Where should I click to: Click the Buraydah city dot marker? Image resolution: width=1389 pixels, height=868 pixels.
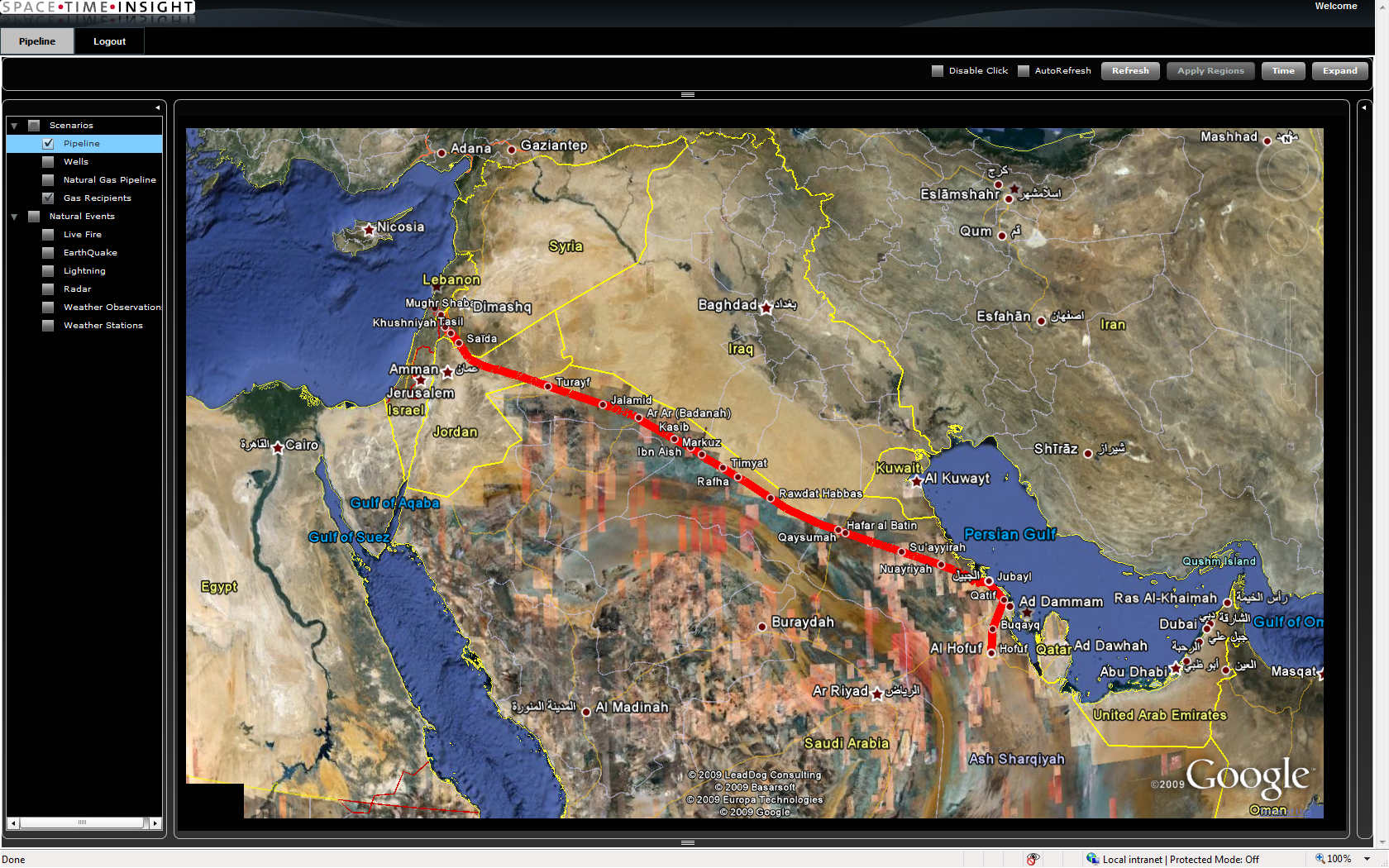(761, 627)
